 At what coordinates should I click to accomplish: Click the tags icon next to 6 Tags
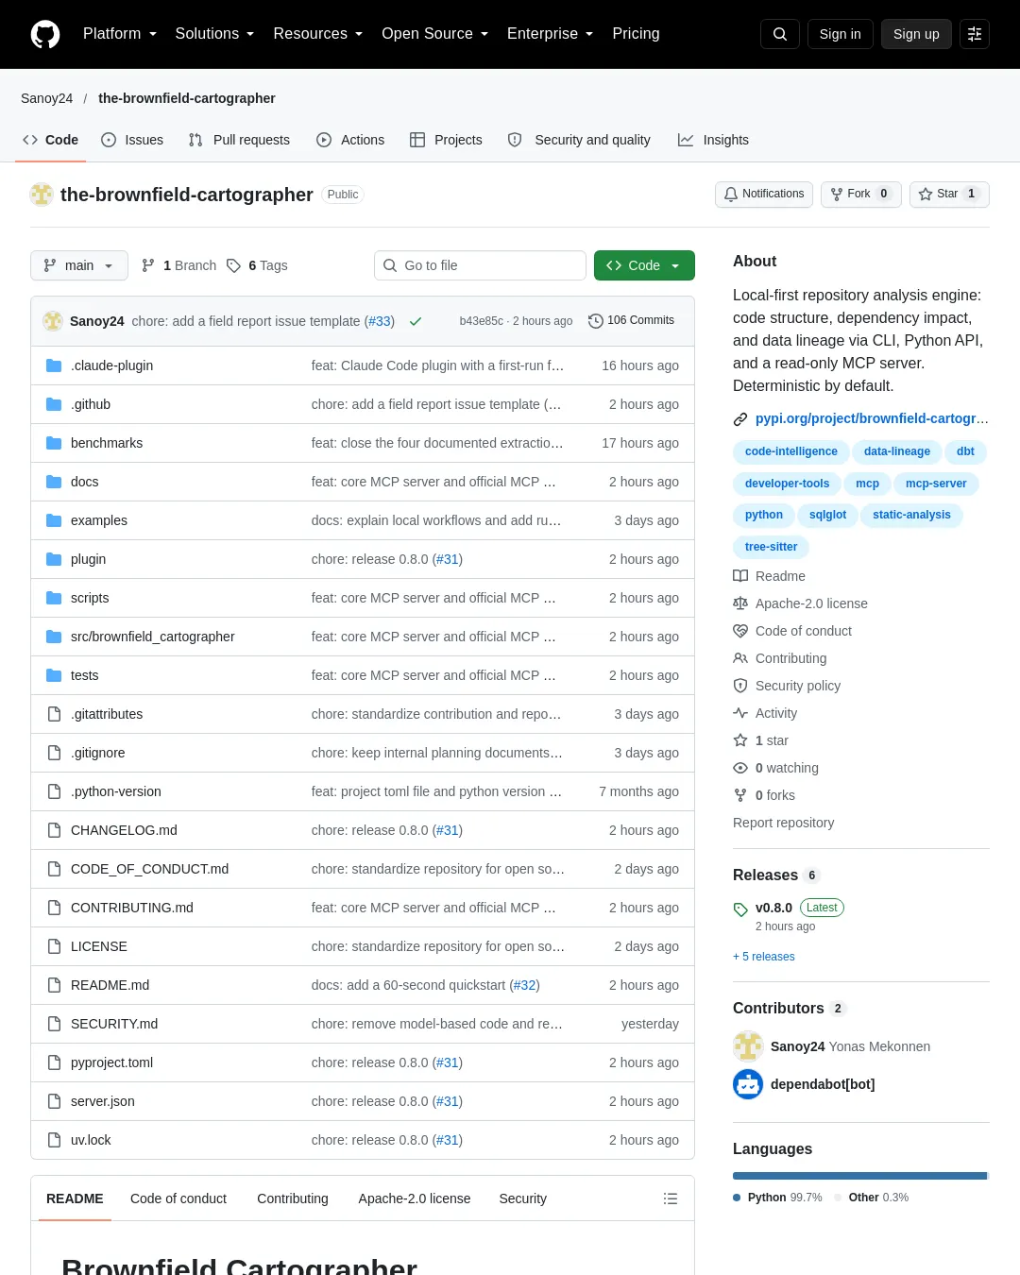(x=233, y=265)
